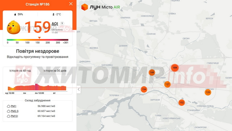Switch to Історія за 30 днів tab
Viewport: 232px width, 131px height.
point(55,71)
